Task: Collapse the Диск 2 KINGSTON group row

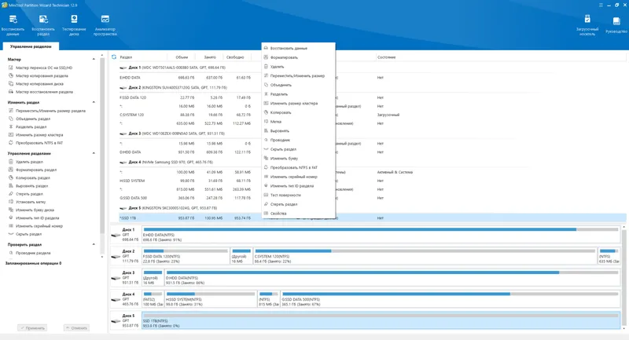Action: (x=174, y=87)
